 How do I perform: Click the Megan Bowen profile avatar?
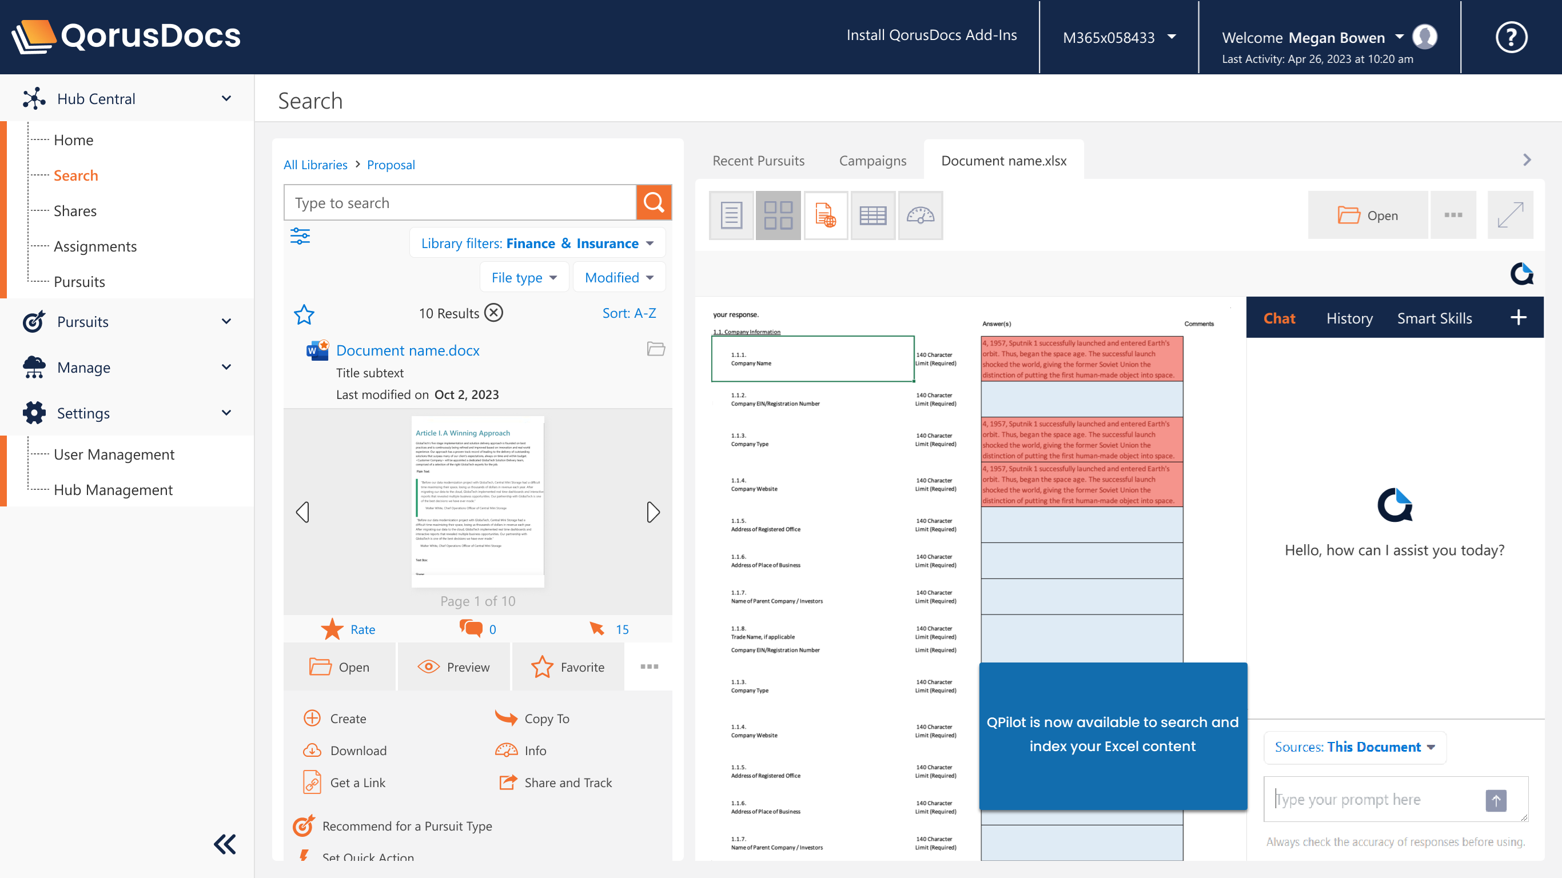1424,37
